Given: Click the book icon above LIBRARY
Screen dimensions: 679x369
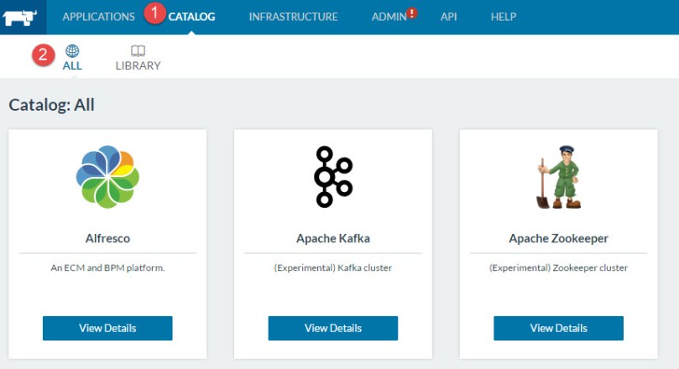Looking at the screenshot, I should tap(138, 51).
